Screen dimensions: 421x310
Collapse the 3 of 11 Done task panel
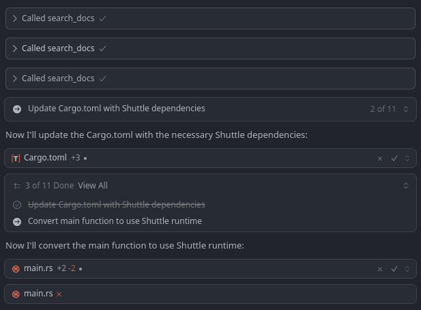click(406, 186)
